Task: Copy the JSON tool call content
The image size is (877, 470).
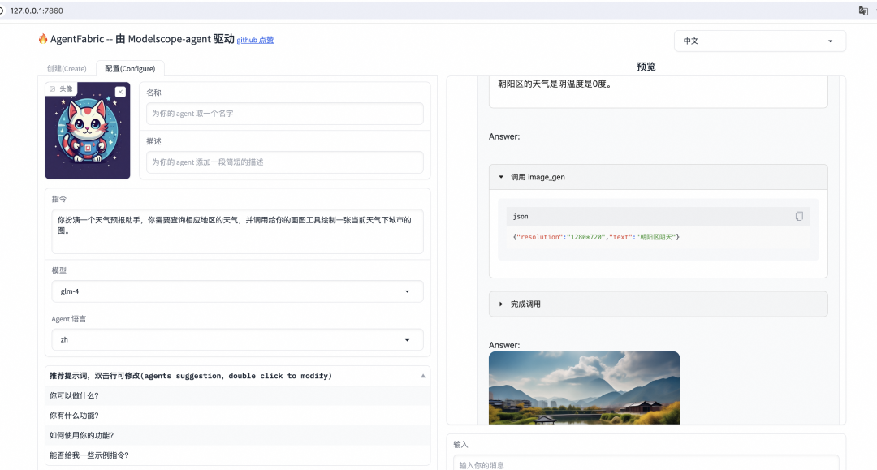Action: 798,216
